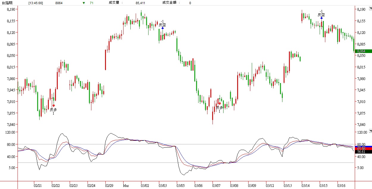Click the 02/21 date label on the time axis
Viewport: 372px width, 189px height.
pos(38,186)
